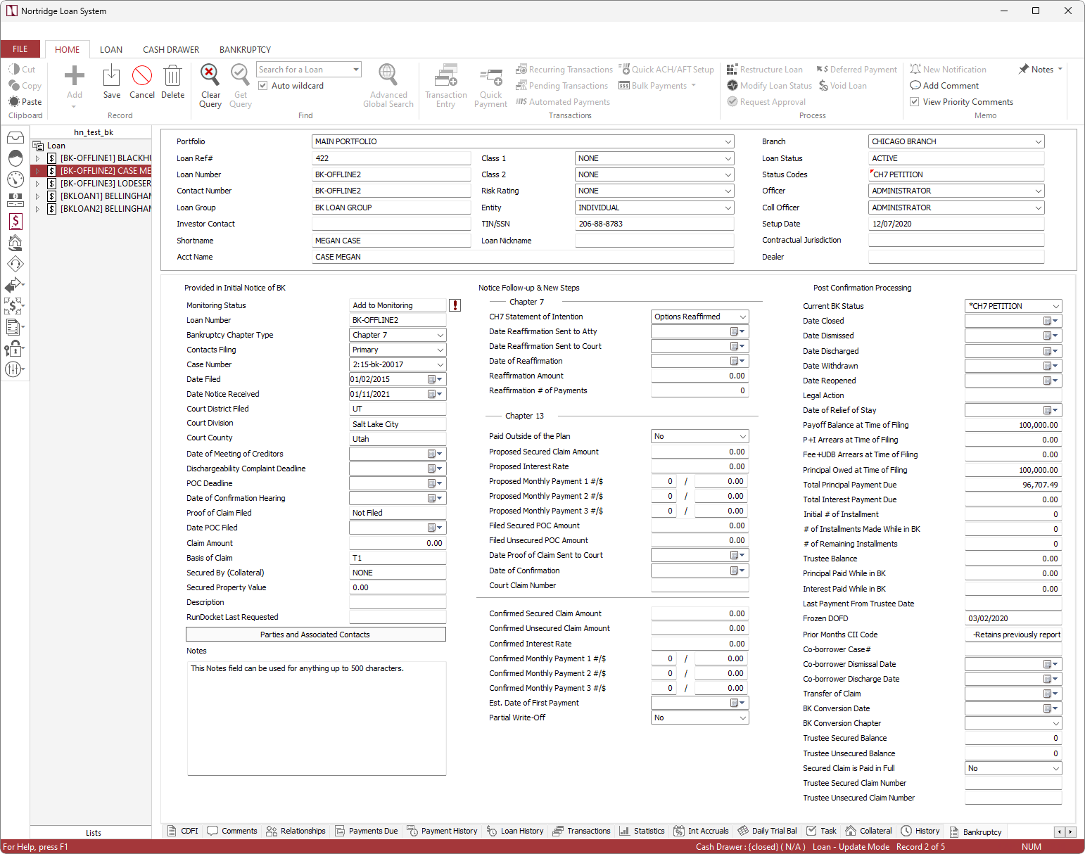The height and width of the screenshot is (854, 1085).
Task: Open Daily Trial Bal bottom tab
Action: click(768, 831)
